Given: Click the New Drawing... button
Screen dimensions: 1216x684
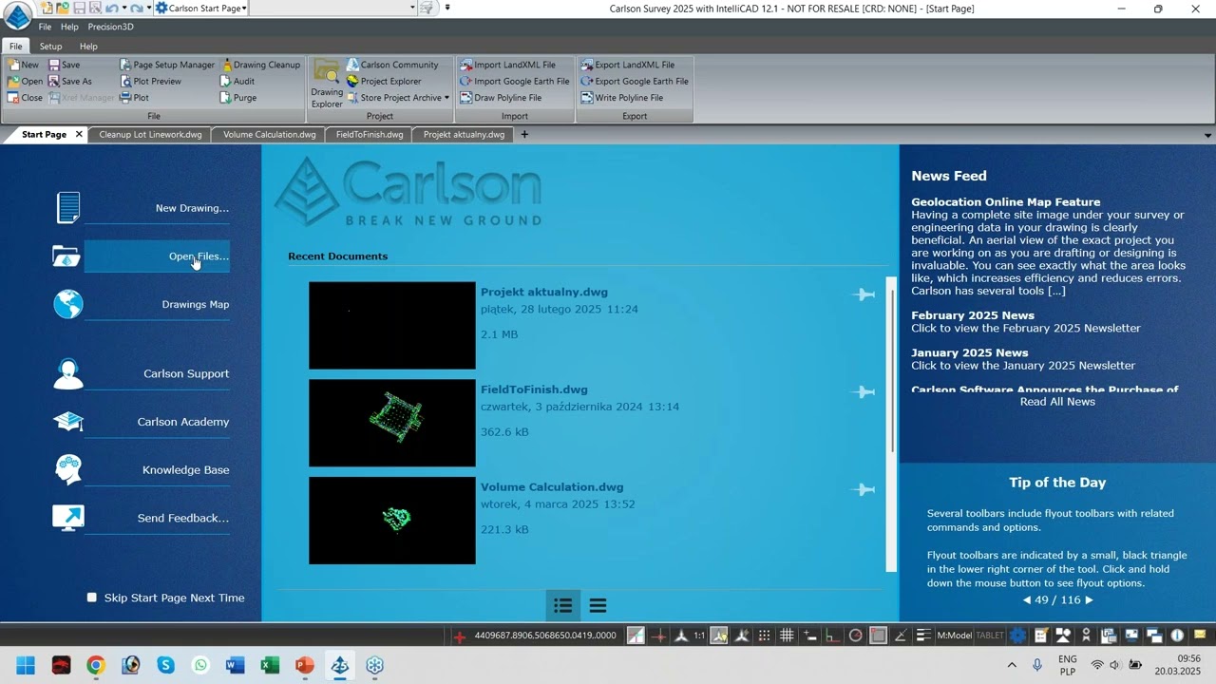Looking at the screenshot, I should tap(157, 208).
